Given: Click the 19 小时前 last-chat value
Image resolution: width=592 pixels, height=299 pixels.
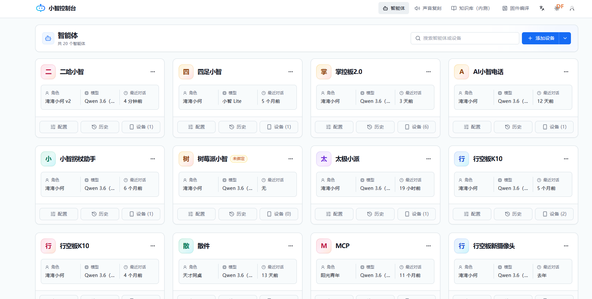Looking at the screenshot, I should 410,188.
